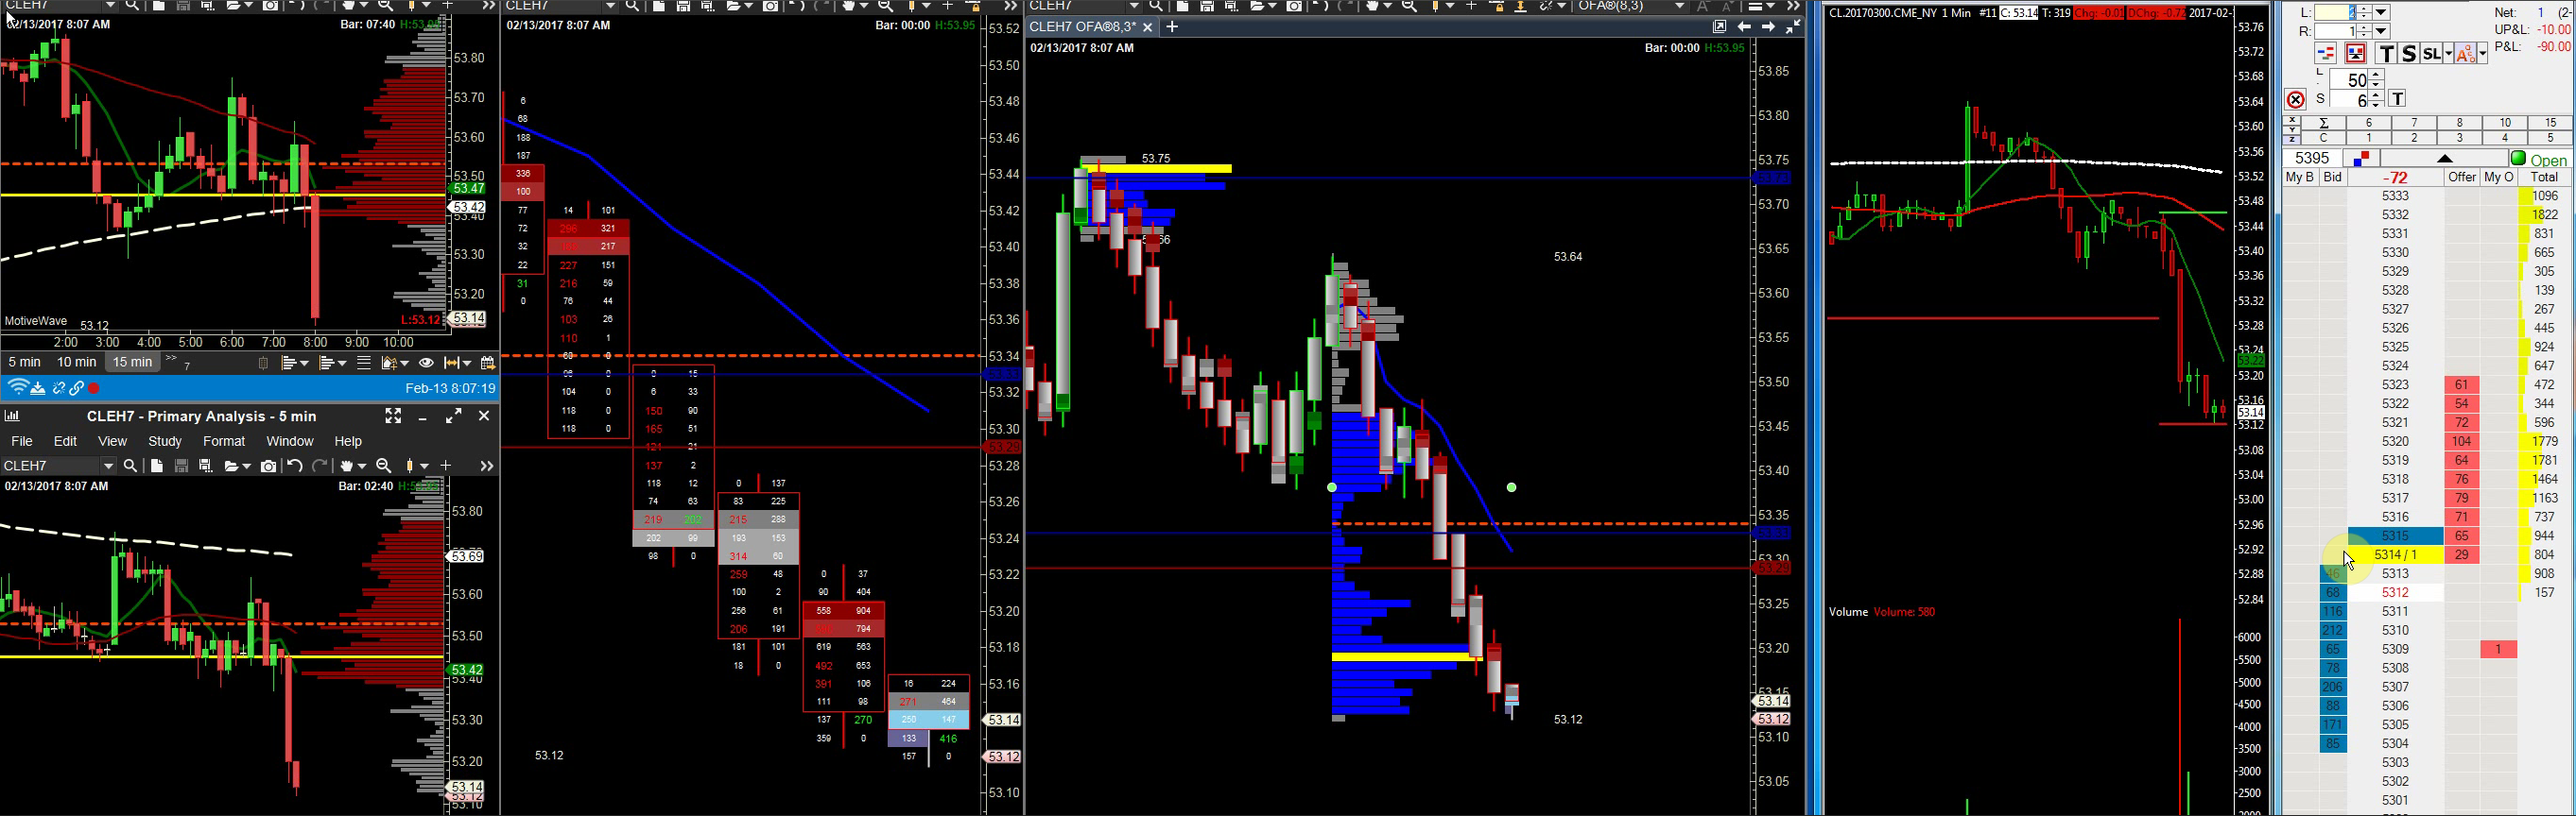
Task: Expand more timeframes chevron after 15 min
Action: [171, 360]
